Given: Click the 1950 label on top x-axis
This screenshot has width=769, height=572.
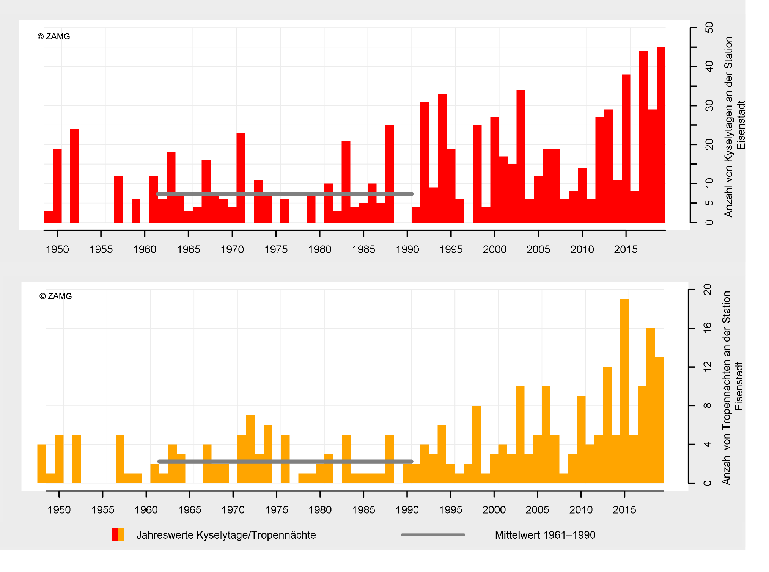Looking at the screenshot, I should click(x=57, y=249).
